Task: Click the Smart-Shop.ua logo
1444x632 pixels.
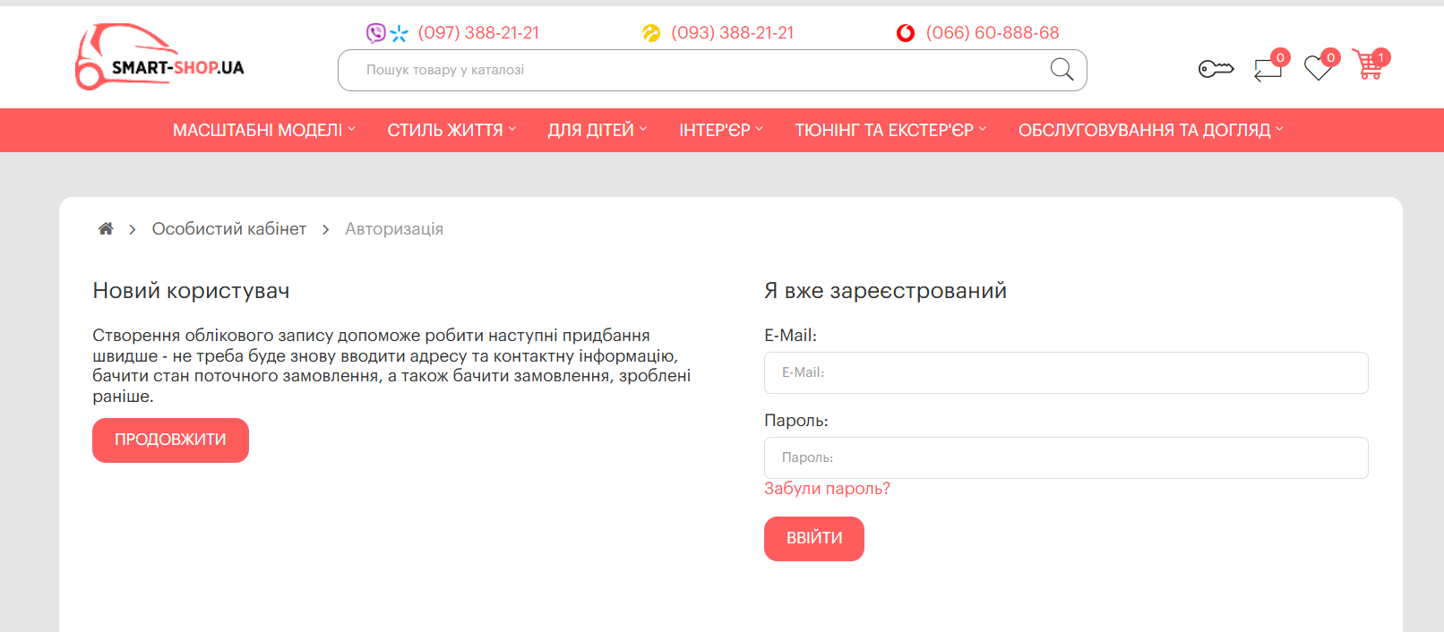Action: point(159,57)
